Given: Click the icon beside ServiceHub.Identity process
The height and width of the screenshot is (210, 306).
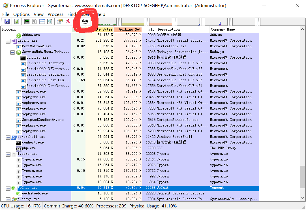Looking at the screenshot, I should click(23, 64).
